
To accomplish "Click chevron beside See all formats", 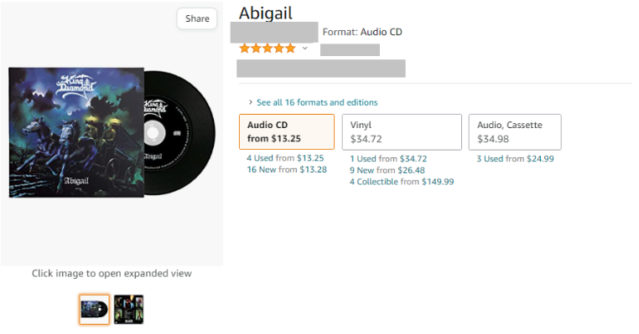I will click(x=250, y=102).
